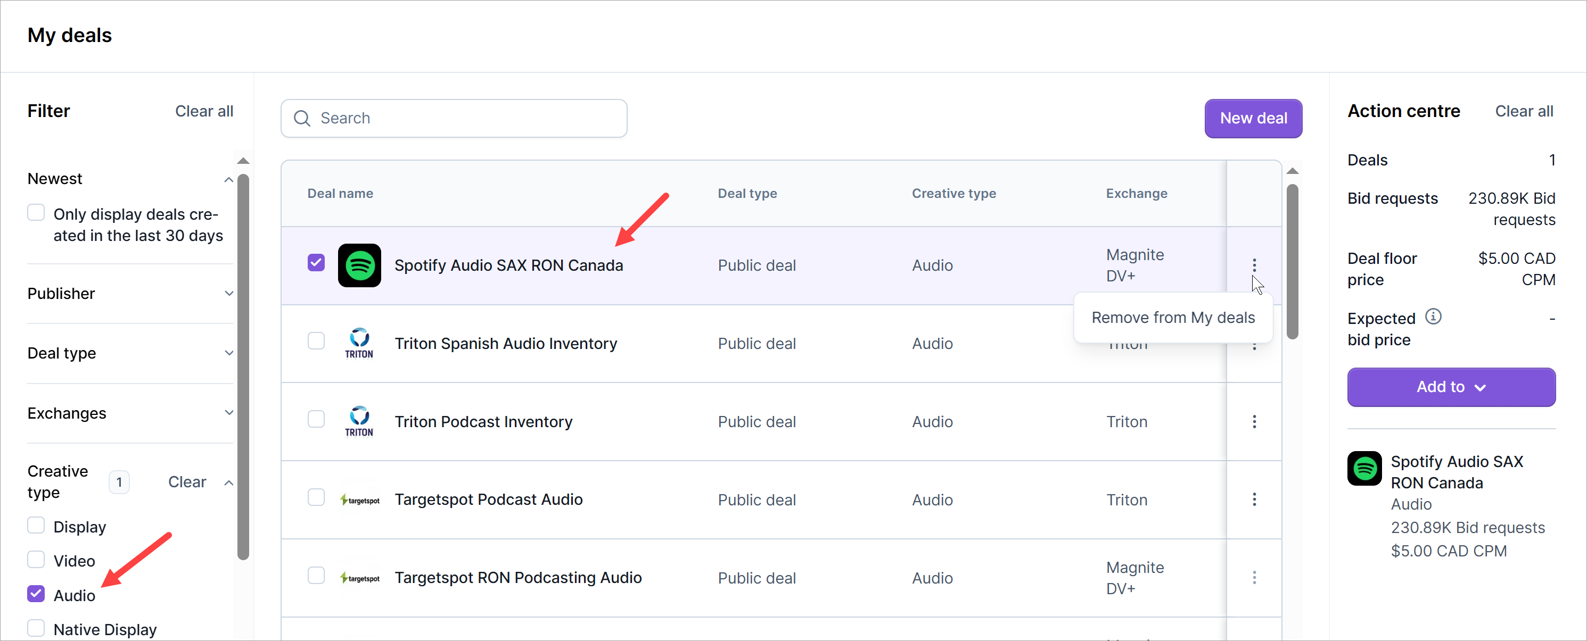The width and height of the screenshot is (1587, 641).
Task: Click the Spotify icon in Action centre
Action: click(1364, 469)
